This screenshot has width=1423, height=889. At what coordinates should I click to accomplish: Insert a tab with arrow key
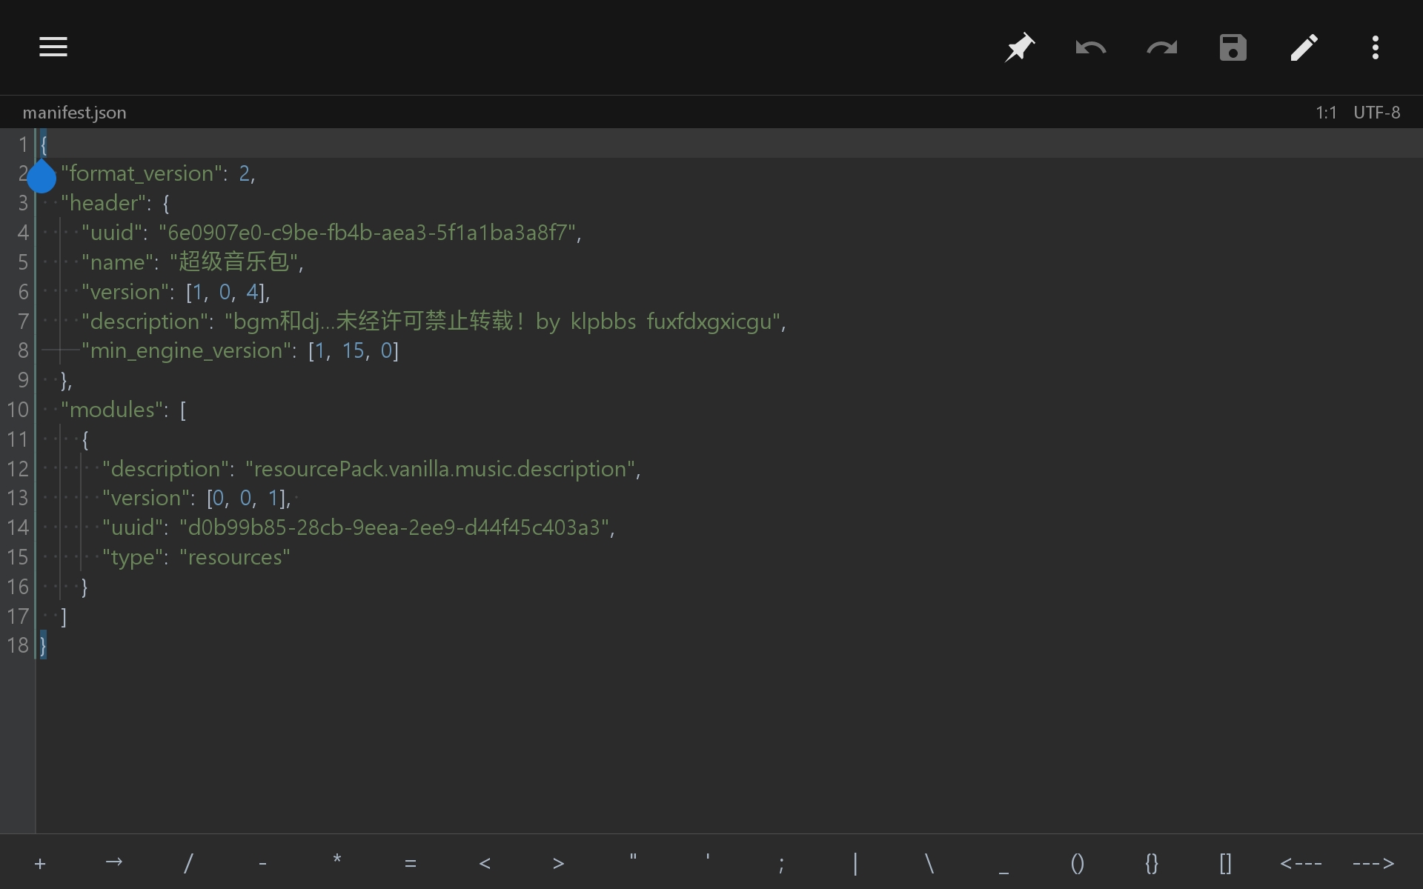click(x=114, y=862)
